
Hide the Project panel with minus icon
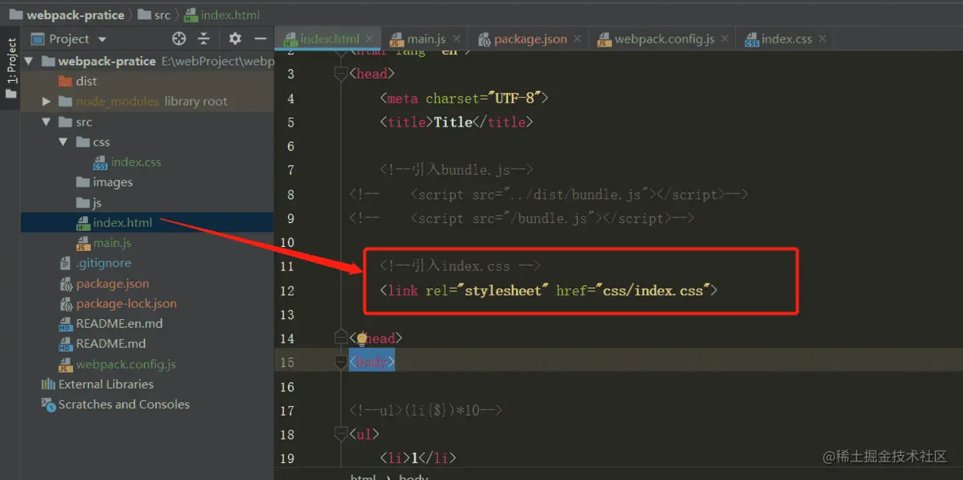(x=259, y=39)
